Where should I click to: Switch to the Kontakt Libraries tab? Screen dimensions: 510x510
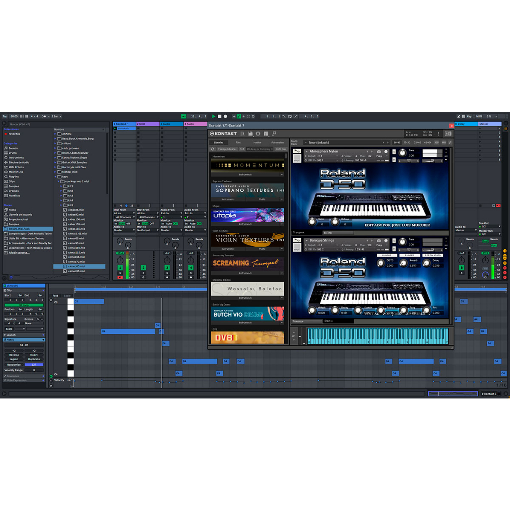pos(218,143)
